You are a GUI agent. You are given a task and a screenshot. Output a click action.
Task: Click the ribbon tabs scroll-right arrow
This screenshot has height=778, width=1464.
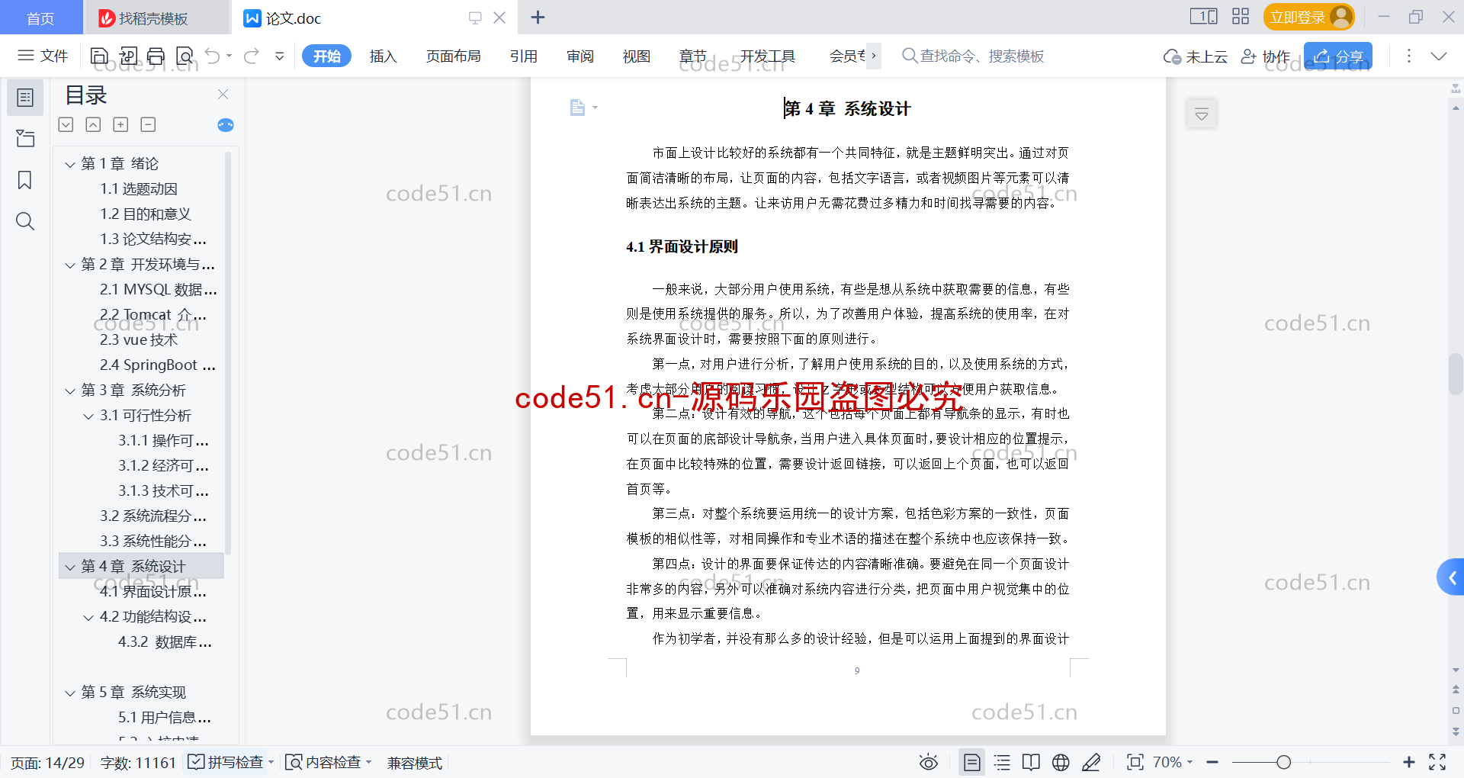coord(874,56)
